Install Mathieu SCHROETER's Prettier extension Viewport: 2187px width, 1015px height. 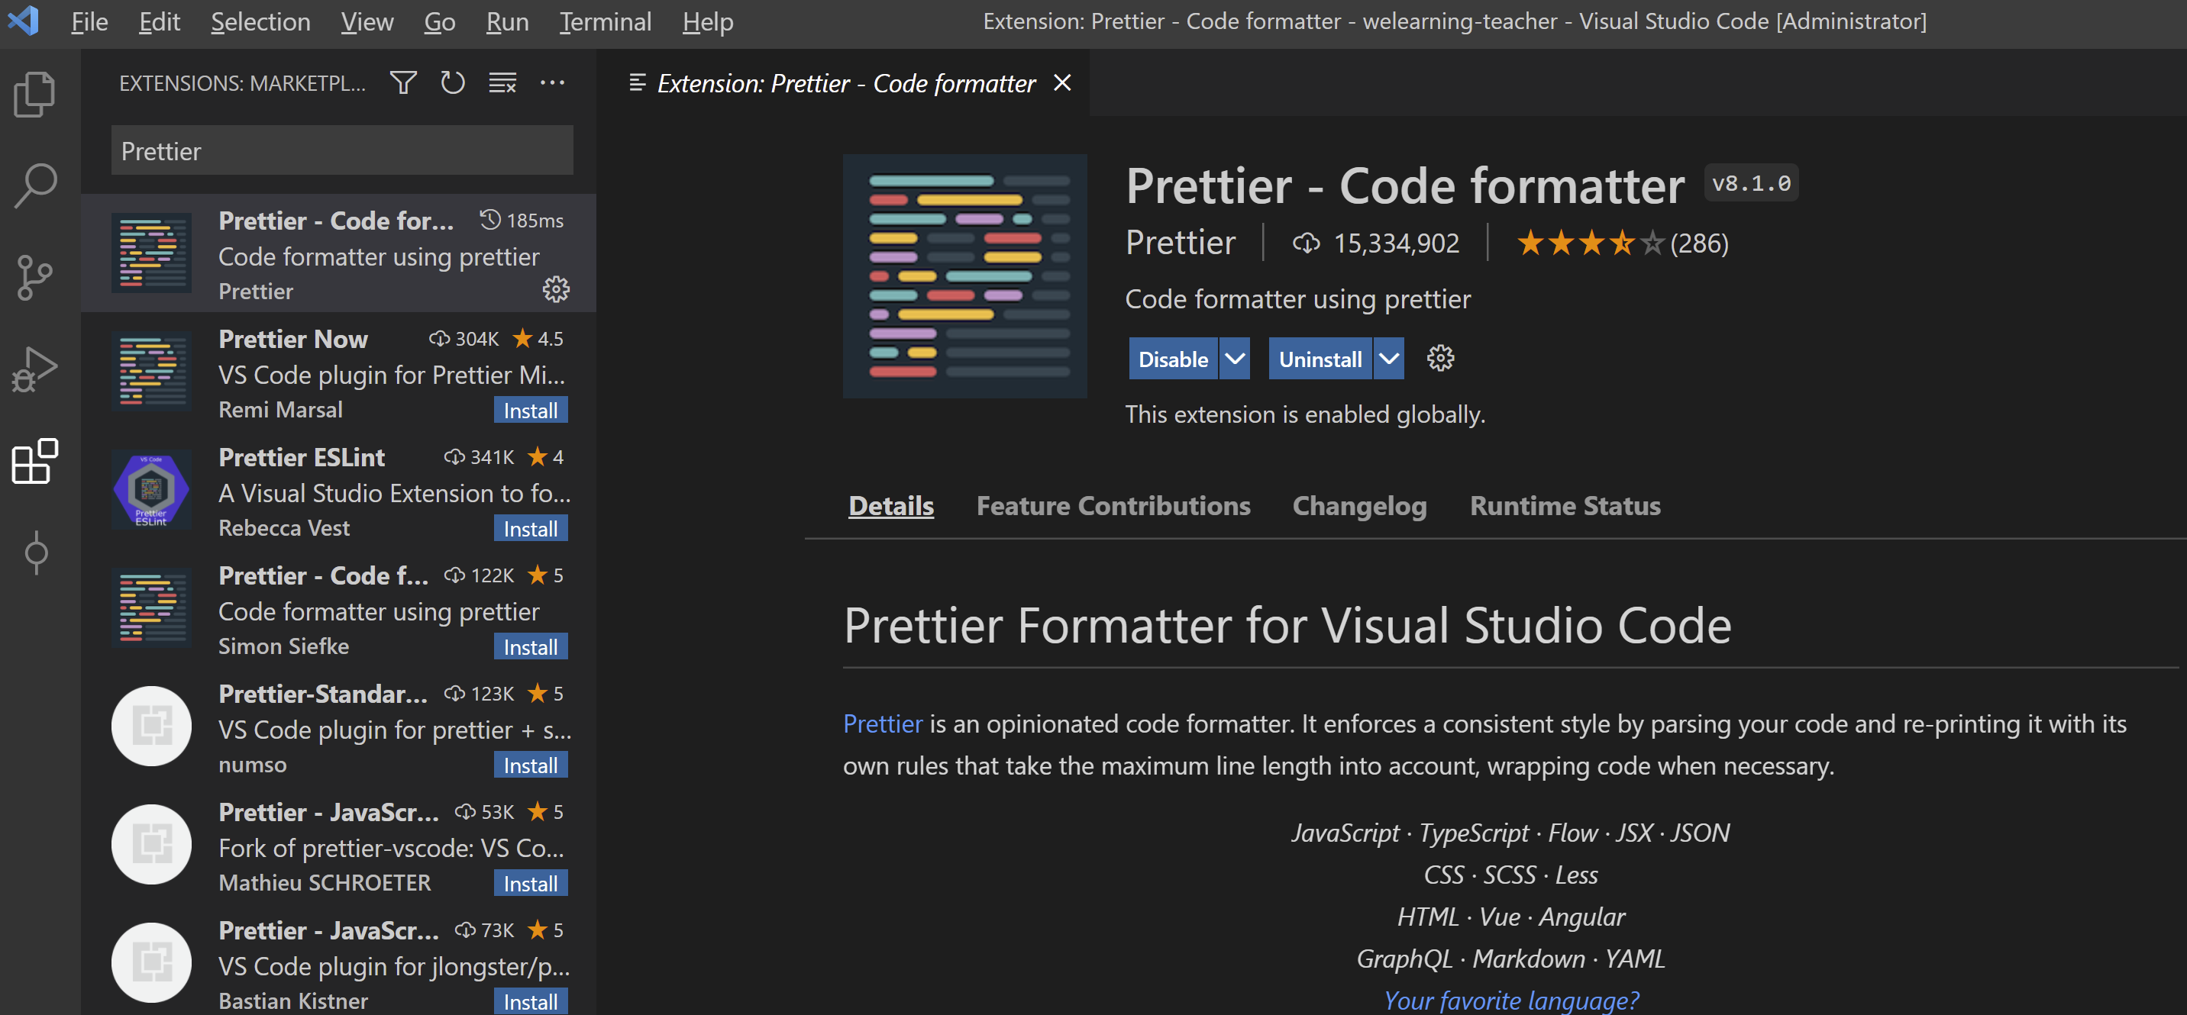click(531, 884)
